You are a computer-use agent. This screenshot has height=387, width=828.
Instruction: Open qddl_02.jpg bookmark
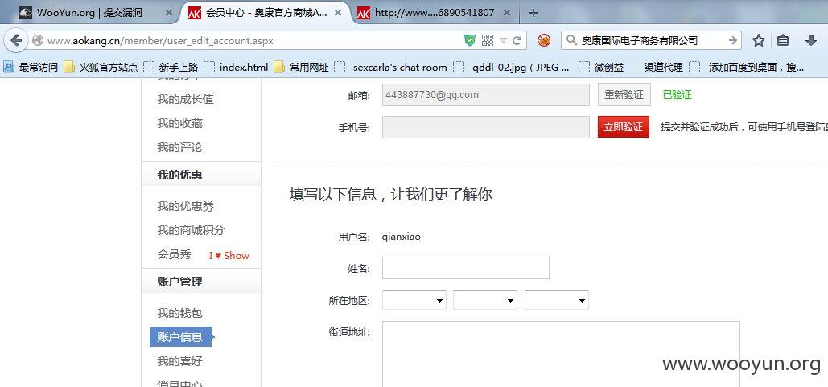point(512,67)
